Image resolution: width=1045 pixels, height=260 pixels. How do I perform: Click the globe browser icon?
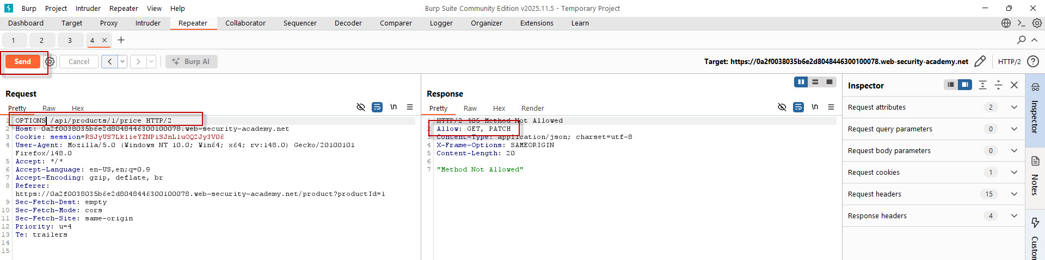click(x=1006, y=23)
